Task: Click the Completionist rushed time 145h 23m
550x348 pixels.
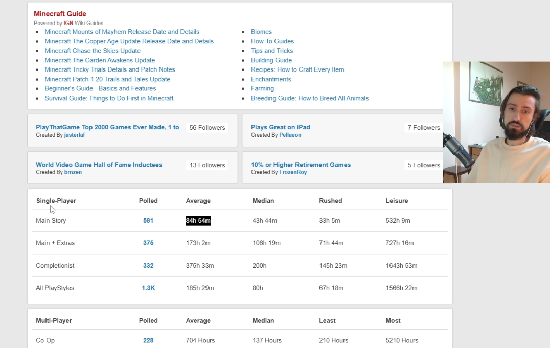Action: pyautogui.click(x=333, y=266)
